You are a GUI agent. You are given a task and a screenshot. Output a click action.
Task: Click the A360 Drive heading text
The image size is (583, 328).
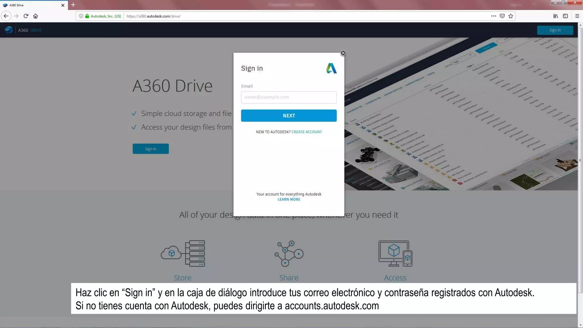pos(173,86)
